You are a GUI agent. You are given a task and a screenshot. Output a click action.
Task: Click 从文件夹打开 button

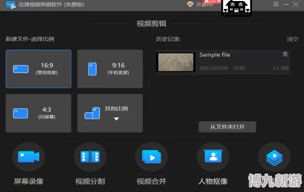(x=227, y=127)
